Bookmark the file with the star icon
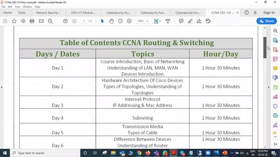The width and height of the screenshot is (280, 157). (14, 21)
